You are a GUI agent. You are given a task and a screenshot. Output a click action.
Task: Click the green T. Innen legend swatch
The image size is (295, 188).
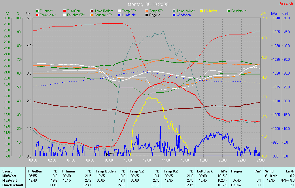tap(37, 11)
